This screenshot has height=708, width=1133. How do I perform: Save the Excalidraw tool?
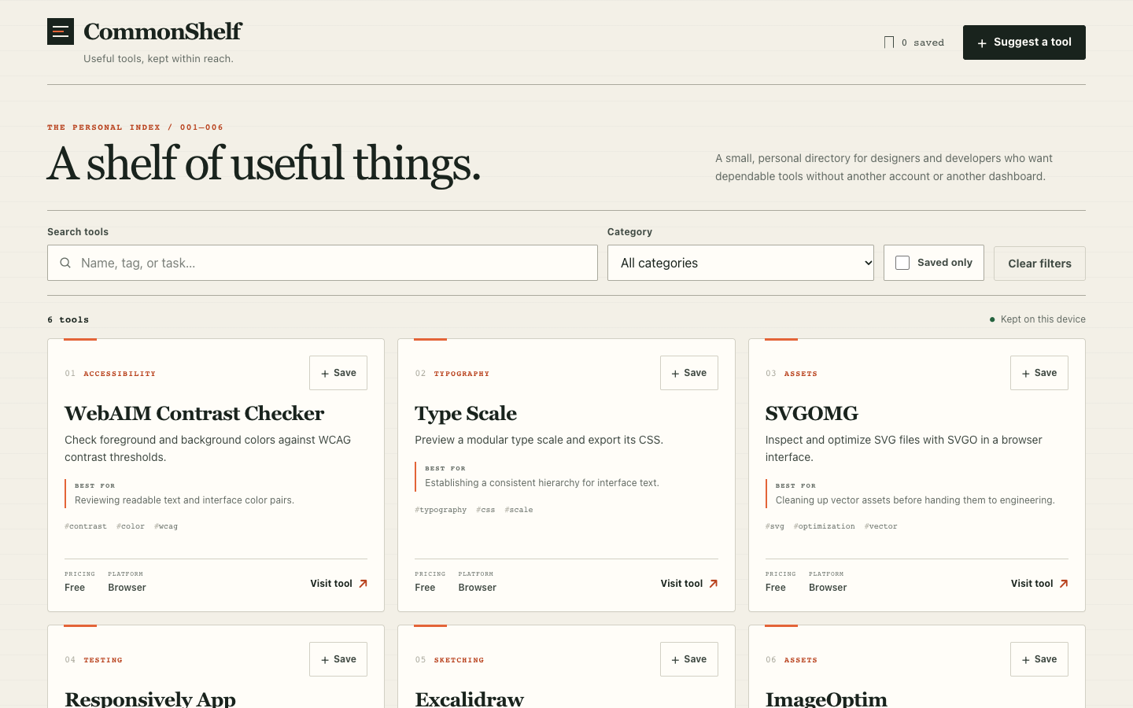[x=688, y=659]
